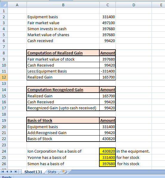Click the 331400 value in row 20
This screenshot has width=165, height=178.
107,127
